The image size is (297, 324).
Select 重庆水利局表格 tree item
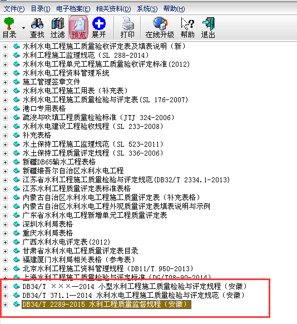click(48, 233)
